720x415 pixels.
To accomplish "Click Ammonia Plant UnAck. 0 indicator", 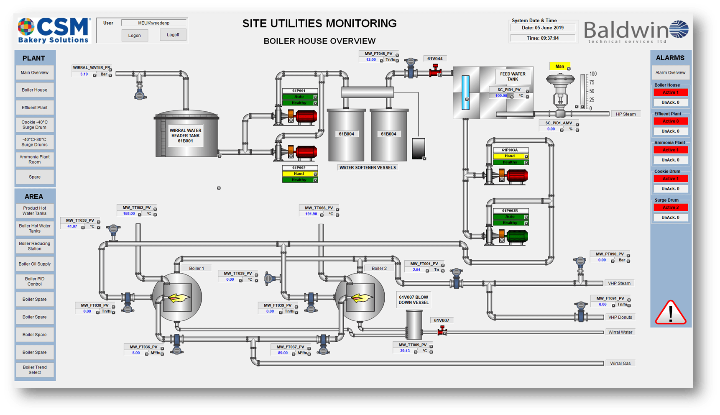I will coord(670,160).
